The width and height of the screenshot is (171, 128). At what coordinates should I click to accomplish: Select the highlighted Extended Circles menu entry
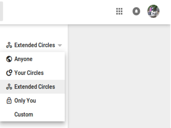(x=34, y=87)
